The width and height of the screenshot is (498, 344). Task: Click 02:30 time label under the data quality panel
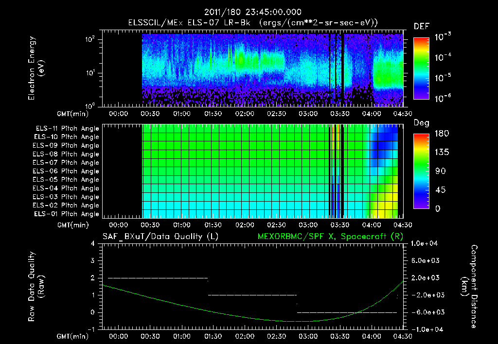(276, 336)
